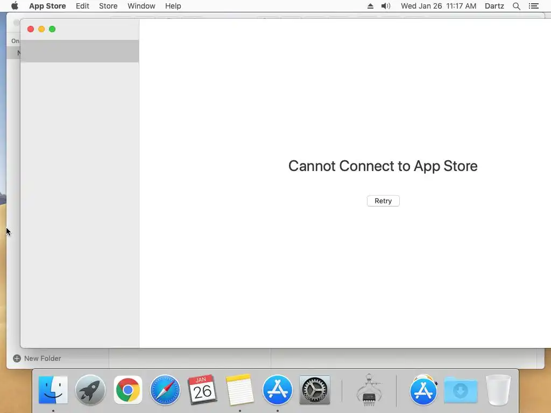Open the Apple menu
This screenshot has height=413, width=551.
pos(15,6)
